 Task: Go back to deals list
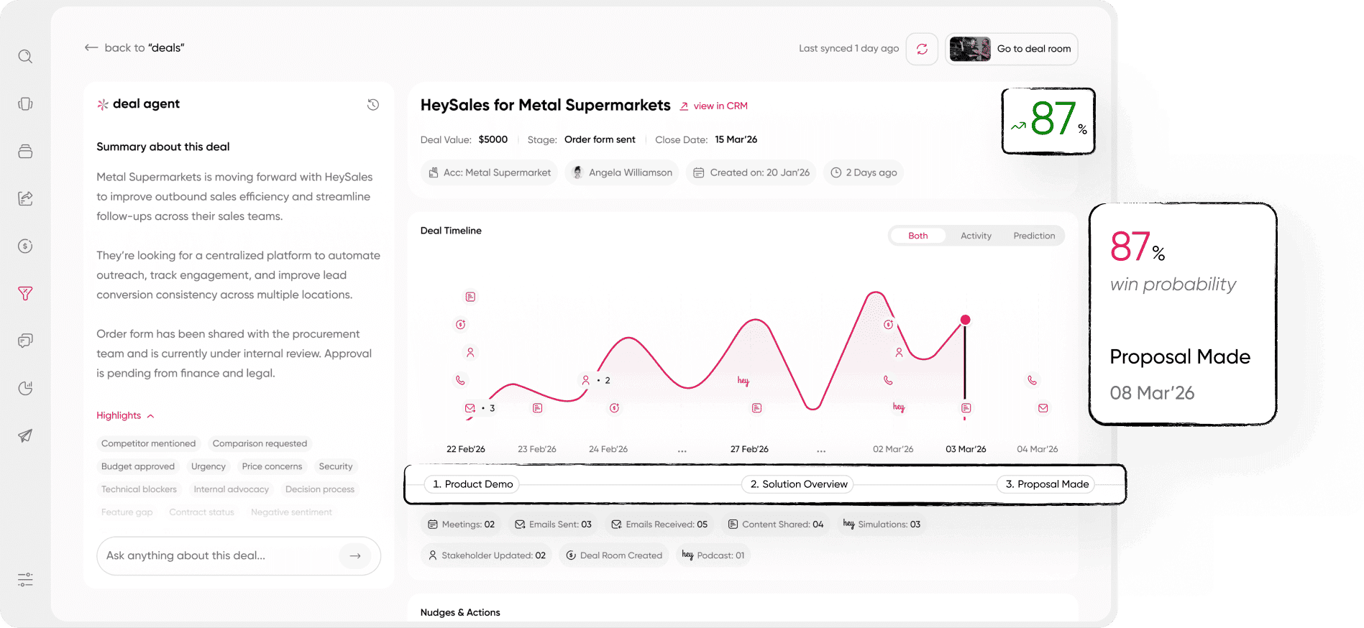(x=134, y=48)
